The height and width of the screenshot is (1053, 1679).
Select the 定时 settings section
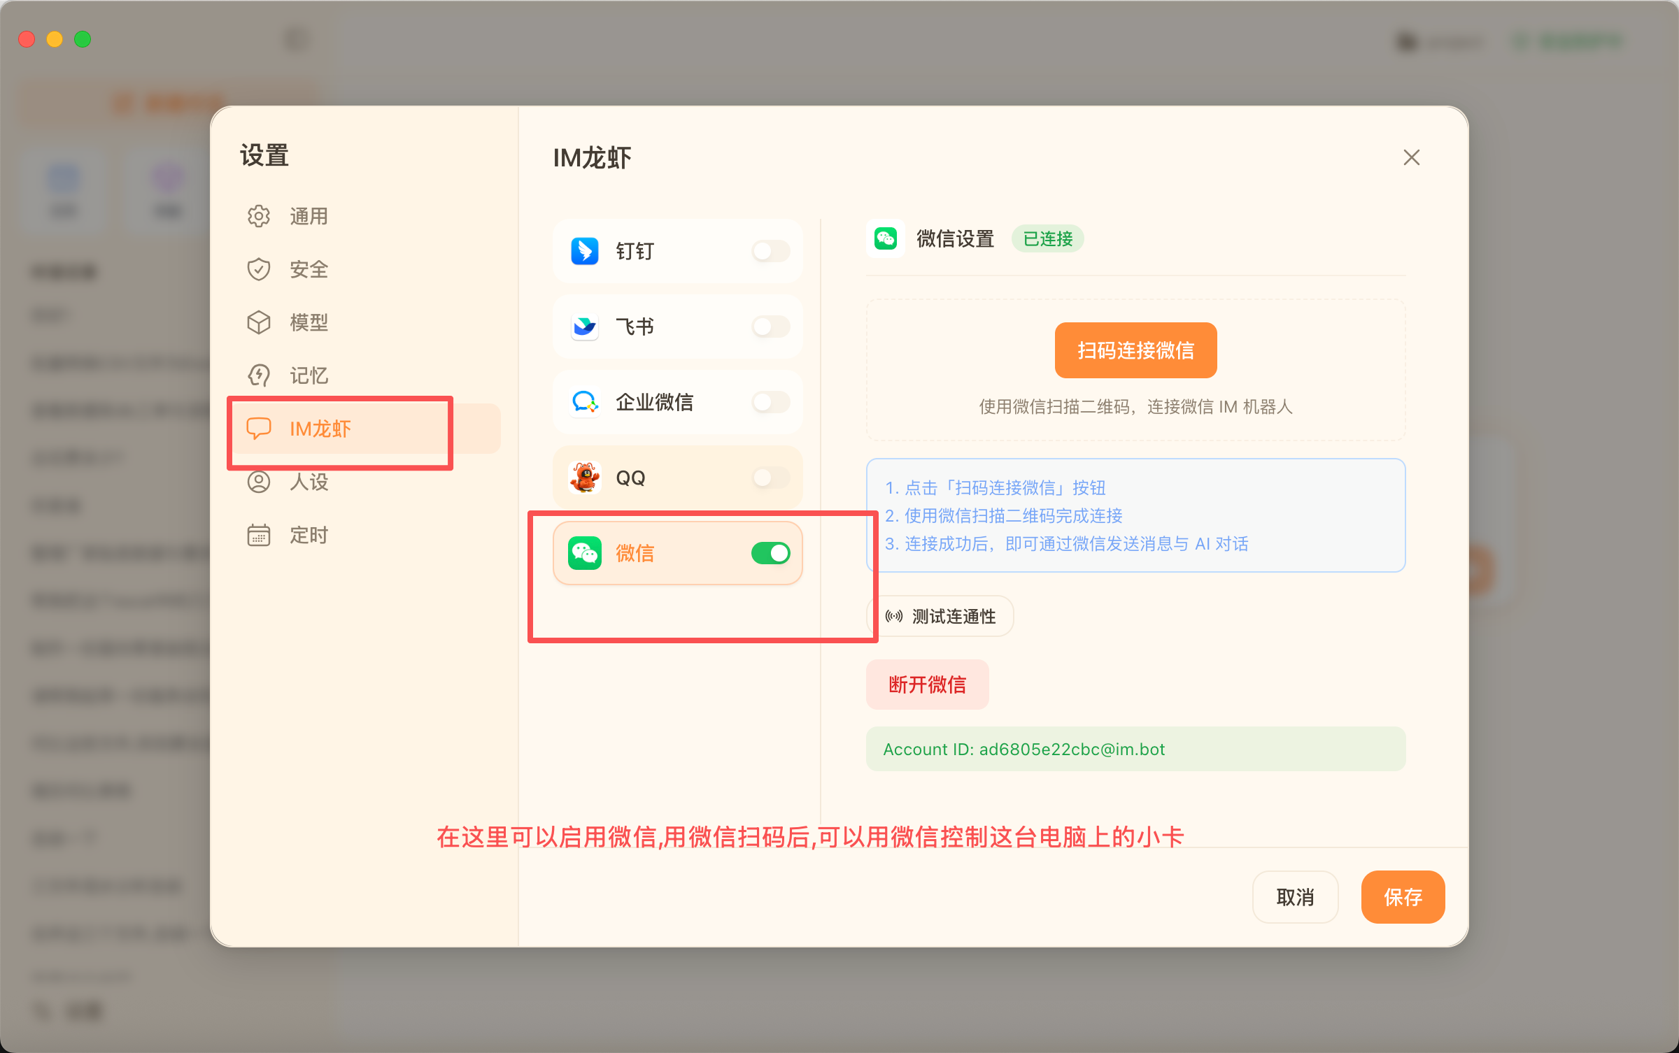click(x=308, y=535)
